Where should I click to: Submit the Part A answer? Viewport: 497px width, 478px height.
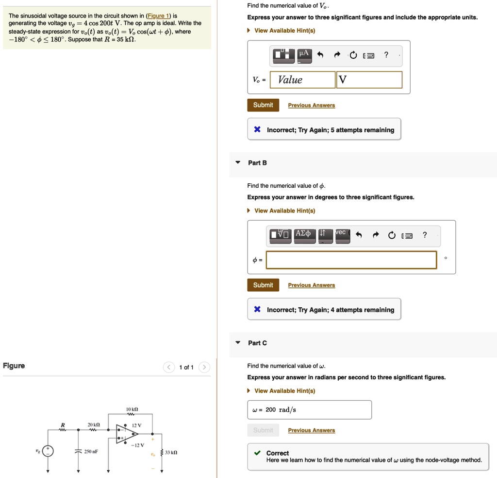point(263,105)
